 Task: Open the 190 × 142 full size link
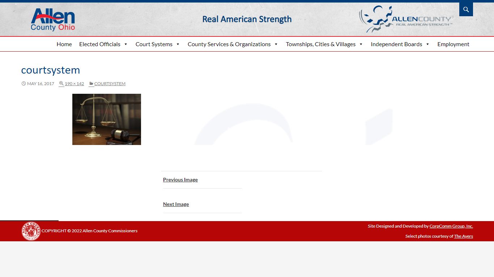[74, 84]
